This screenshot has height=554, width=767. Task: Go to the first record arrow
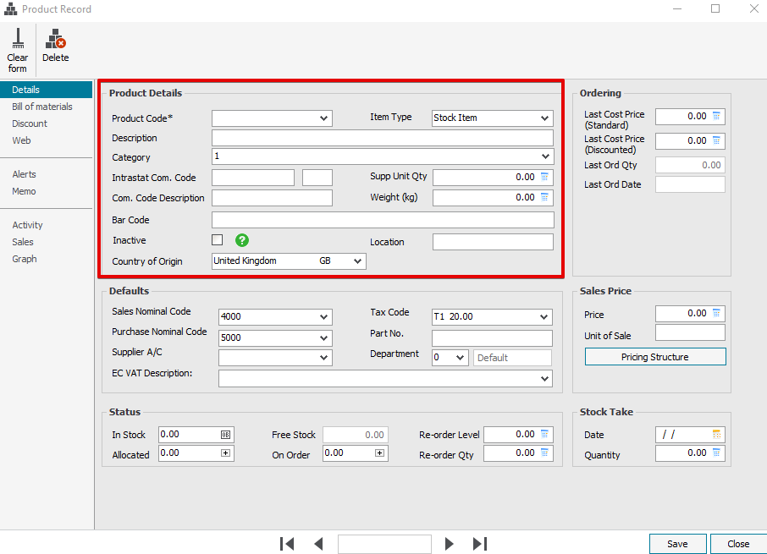click(287, 544)
